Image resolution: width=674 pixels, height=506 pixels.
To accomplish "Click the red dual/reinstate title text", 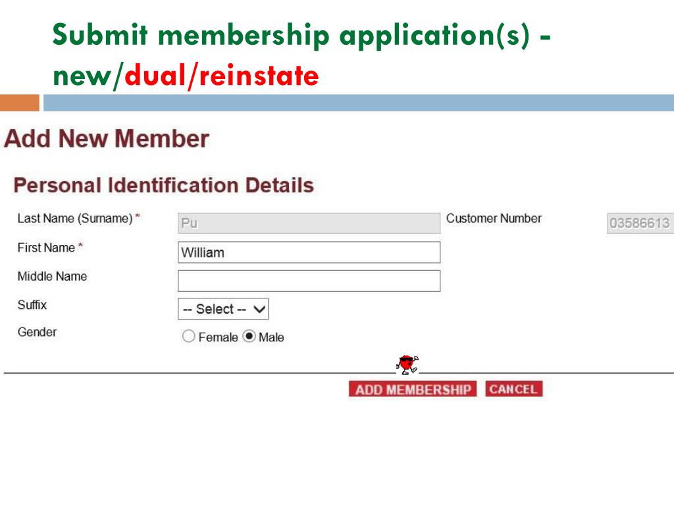I will [x=222, y=76].
